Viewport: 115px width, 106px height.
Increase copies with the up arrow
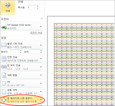[x=38, y=6]
